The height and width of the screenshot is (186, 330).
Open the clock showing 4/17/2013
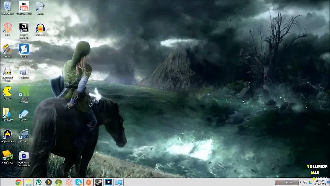tap(320, 182)
